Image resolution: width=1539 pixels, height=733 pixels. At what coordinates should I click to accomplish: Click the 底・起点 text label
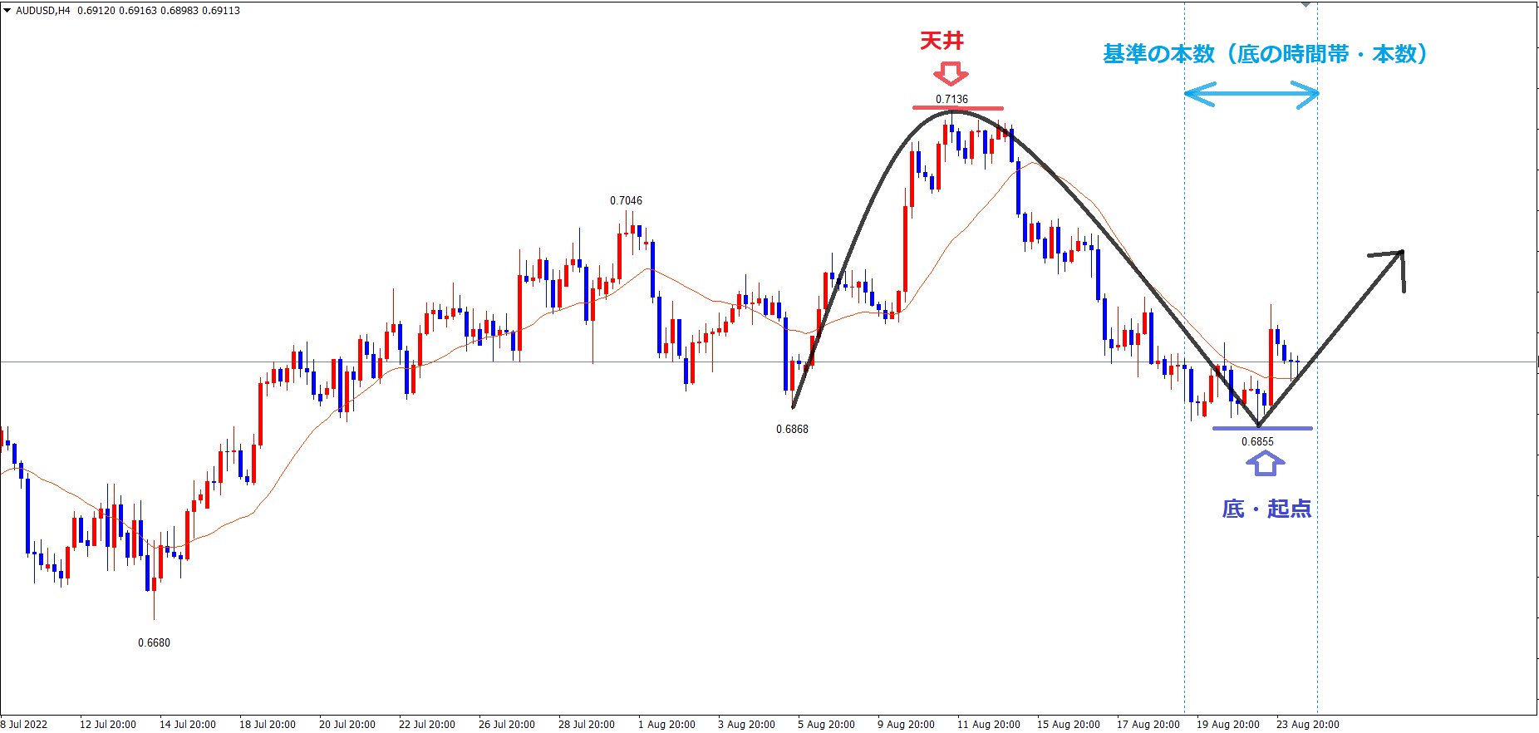tap(1266, 509)
